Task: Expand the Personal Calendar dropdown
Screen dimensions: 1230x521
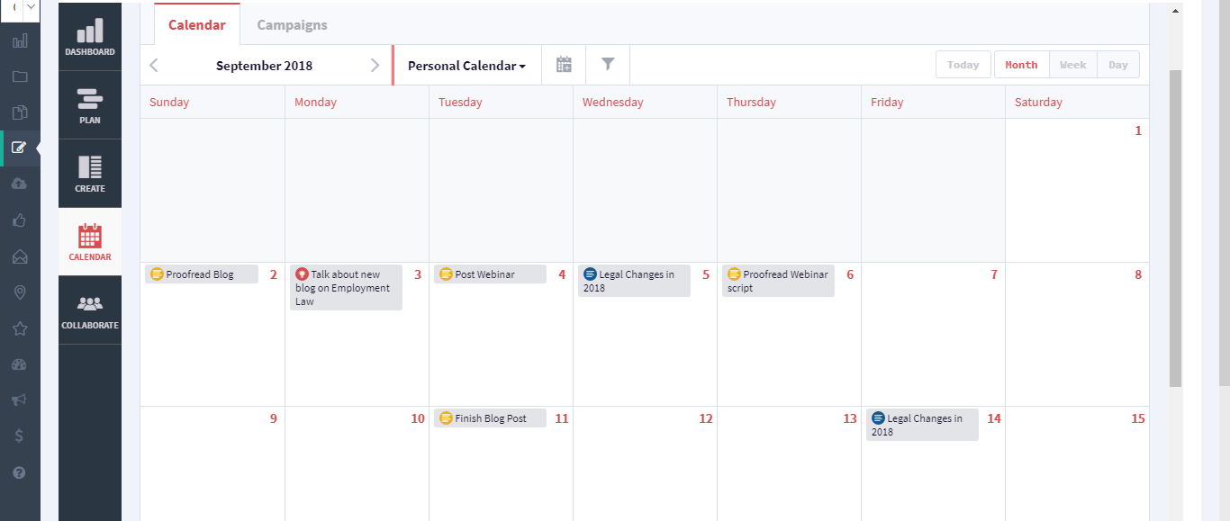Action: pyautogui.click(x=466, y=66)
